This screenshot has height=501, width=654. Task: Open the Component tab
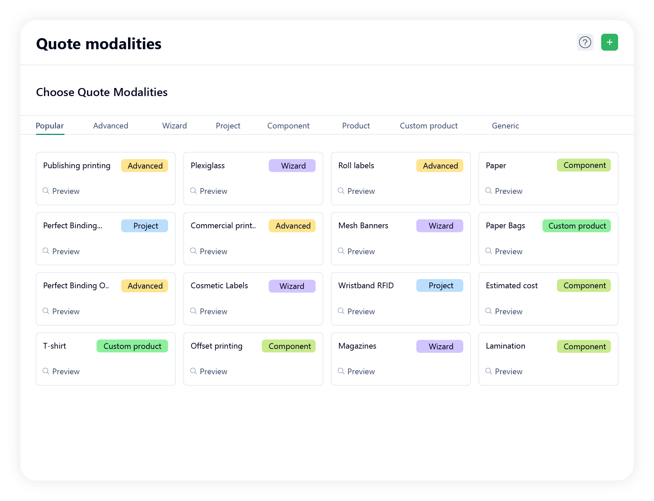click(x=288, y=126)
